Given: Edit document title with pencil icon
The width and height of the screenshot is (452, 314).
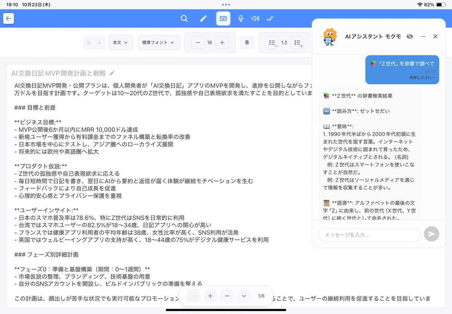Looking at the screenshot, I should pos(112,73).
